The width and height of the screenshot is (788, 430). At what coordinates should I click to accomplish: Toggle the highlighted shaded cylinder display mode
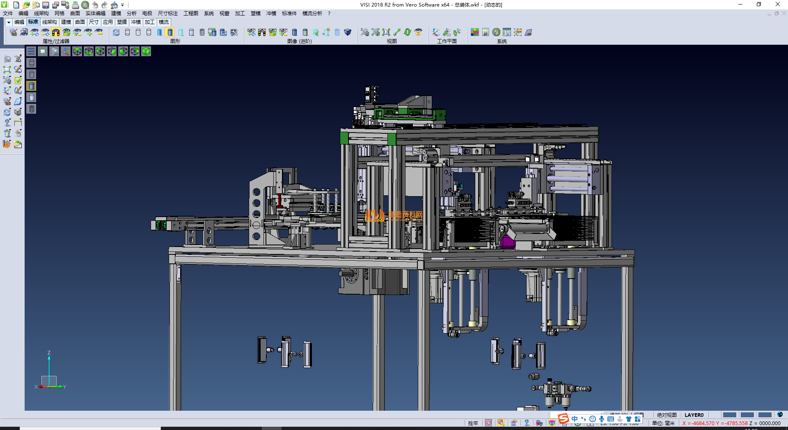point(170,32)
